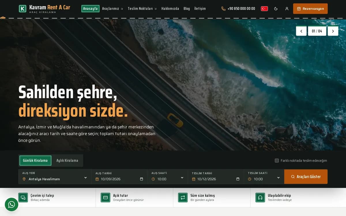Click the Alış Tarihi date value 10/09/2026

111,179
